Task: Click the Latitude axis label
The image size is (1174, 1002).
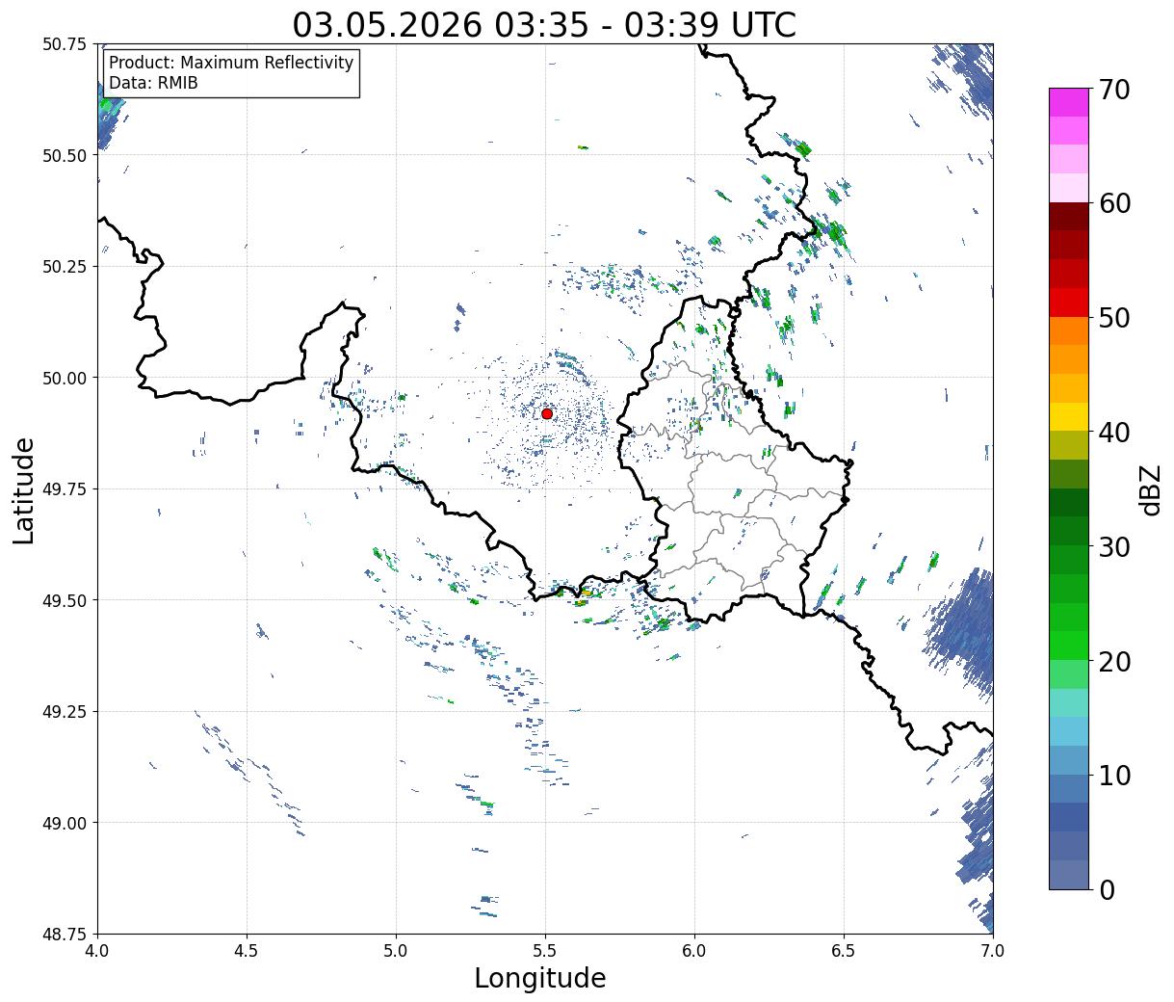Action: pyautogui.click(x=24, y=490)
